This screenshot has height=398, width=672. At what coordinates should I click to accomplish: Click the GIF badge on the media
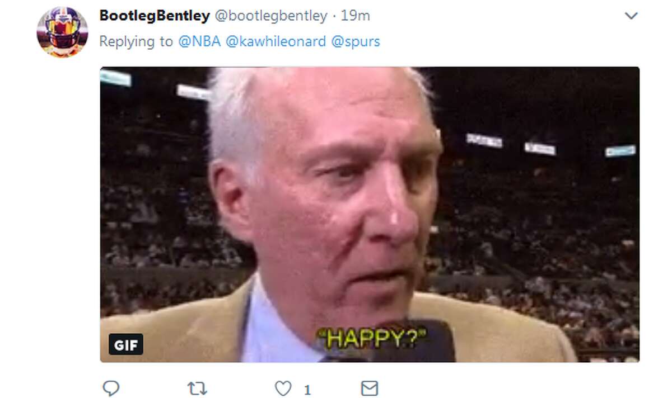(126, 345)
